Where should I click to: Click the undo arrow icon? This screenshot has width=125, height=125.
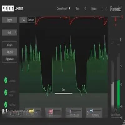tap(102, 9)
